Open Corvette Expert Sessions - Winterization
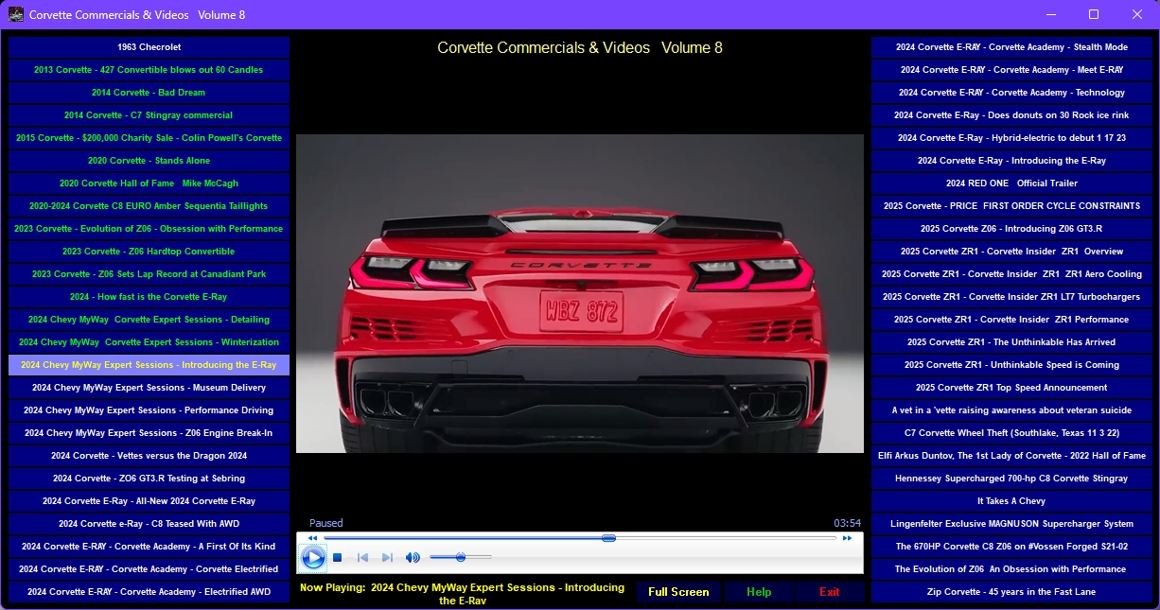This screenshot has width=1160, height=610. [149, 341]
